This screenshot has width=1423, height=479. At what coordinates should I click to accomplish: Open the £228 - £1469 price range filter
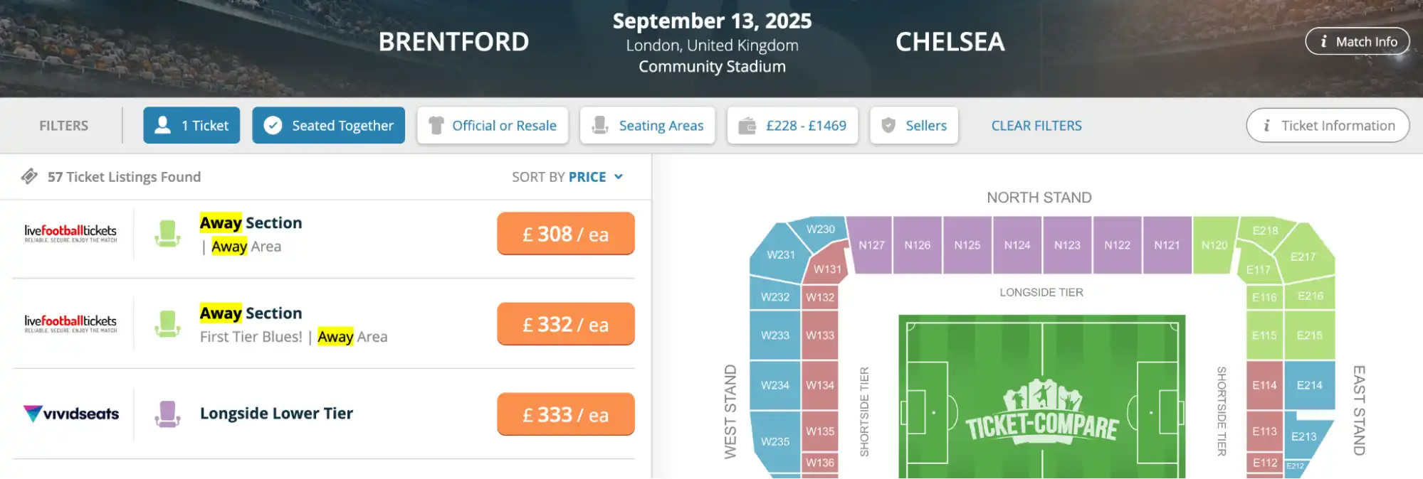point(792,125)
